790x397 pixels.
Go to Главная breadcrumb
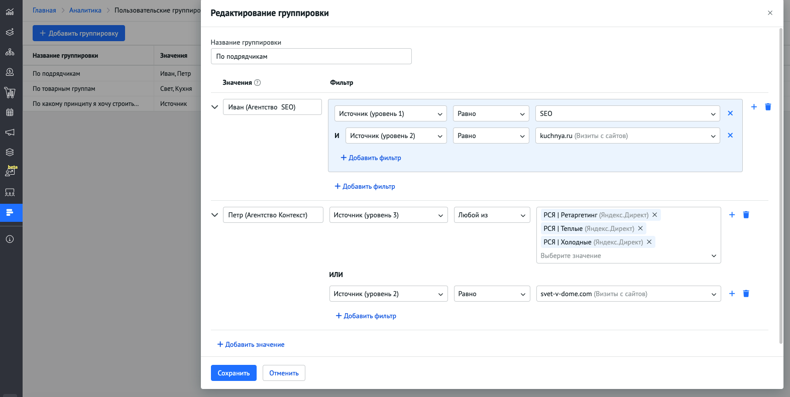pos(44,10)
